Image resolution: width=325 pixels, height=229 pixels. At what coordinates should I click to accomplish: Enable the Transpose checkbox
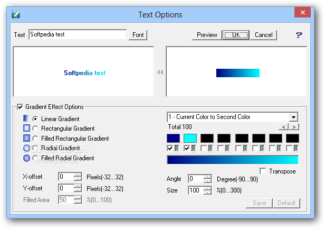[x=263, y=171]
